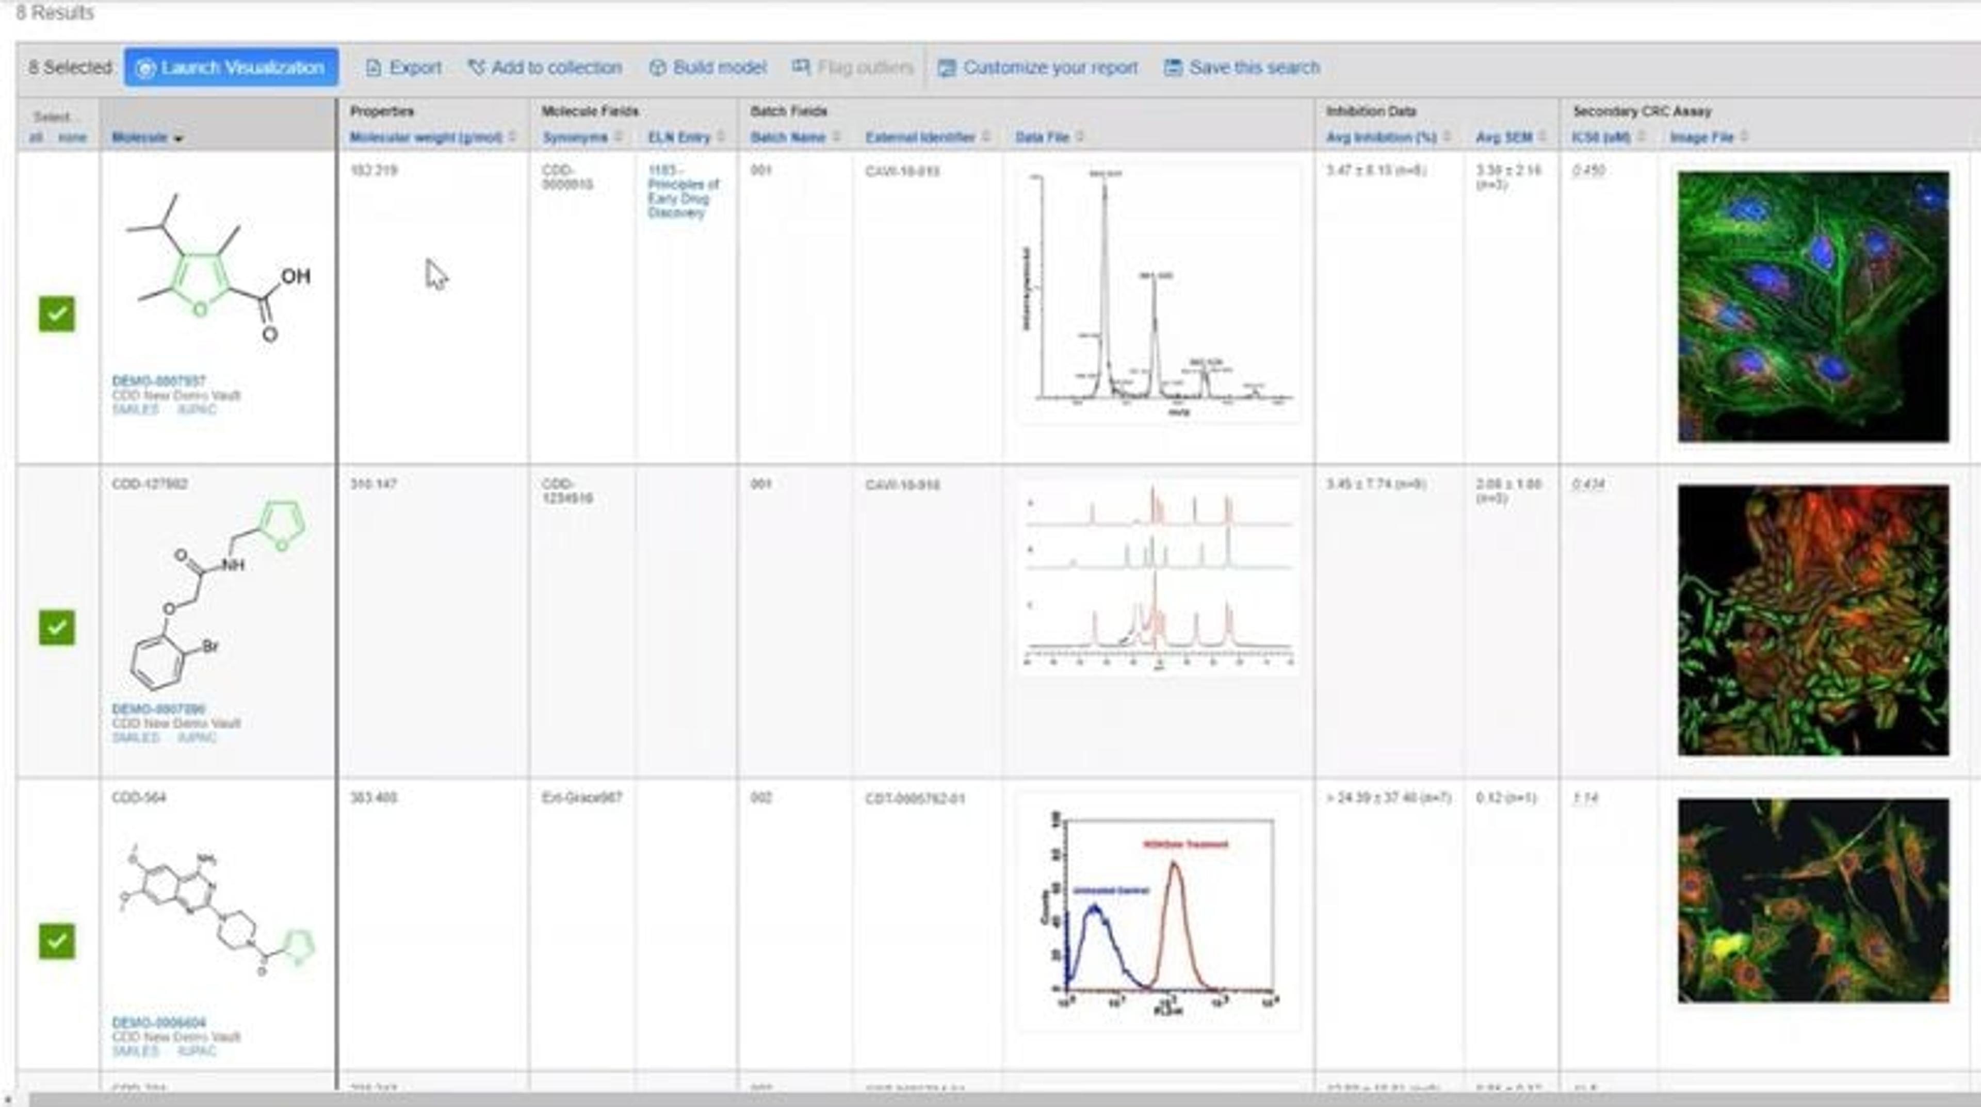Click the Avg Inhibition (%) column header
Viewport: 1981px width, 1107px height.
coord(1381,137)
